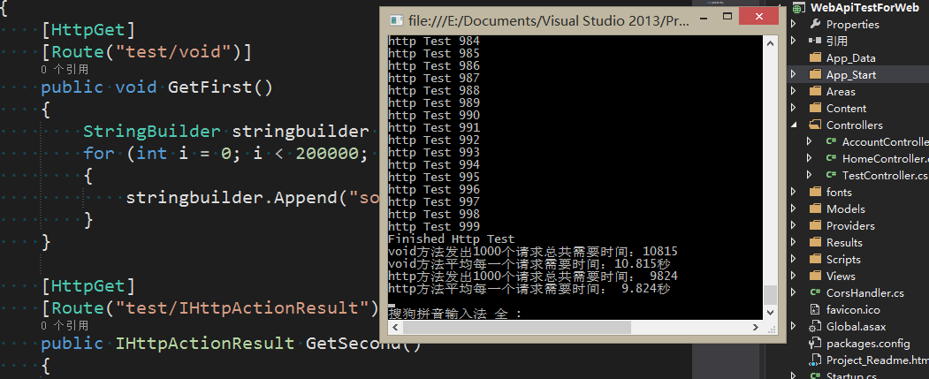Expand the TestController.cs file node
The width and height of the screenshot is (929, 379).
(x=810, y=175)
